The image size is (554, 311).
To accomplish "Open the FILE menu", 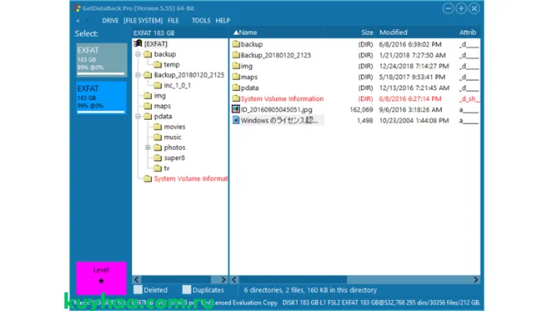I will click(173, 21).
